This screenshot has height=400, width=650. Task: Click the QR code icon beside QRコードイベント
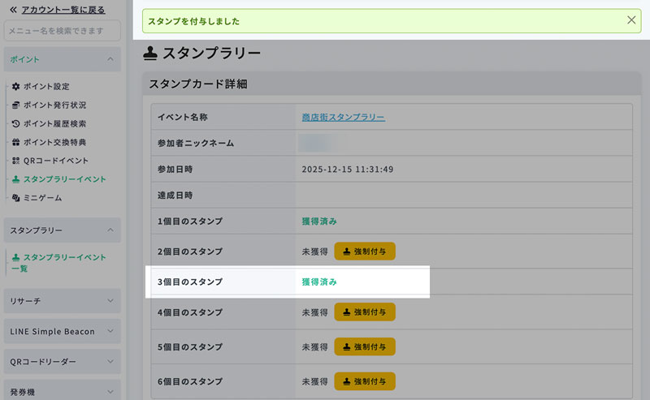(16, 161)
